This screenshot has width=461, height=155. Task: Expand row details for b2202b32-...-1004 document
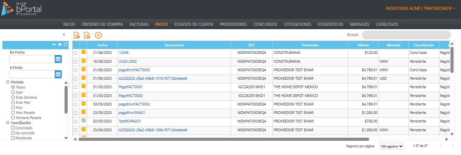(84, 129)
